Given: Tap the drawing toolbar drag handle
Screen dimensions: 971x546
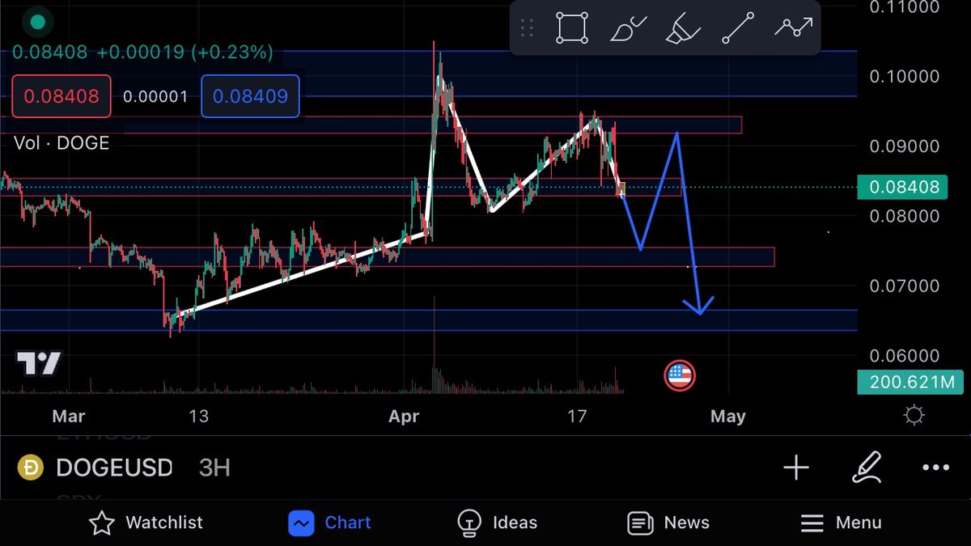Looking at the screenshot, I should (x=528, y=28).
